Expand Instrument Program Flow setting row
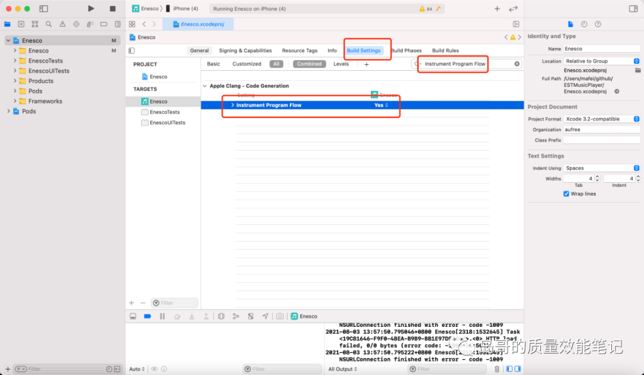This screenshot has height=375, width=644. click(x=233, y=105)
